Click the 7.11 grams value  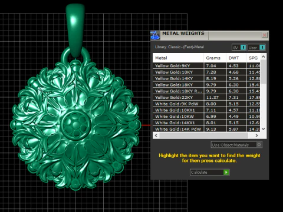point(211,110)
